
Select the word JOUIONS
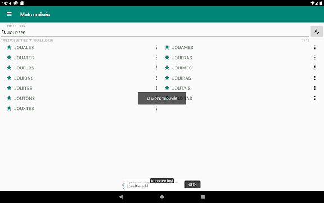(x=24, y=78)
